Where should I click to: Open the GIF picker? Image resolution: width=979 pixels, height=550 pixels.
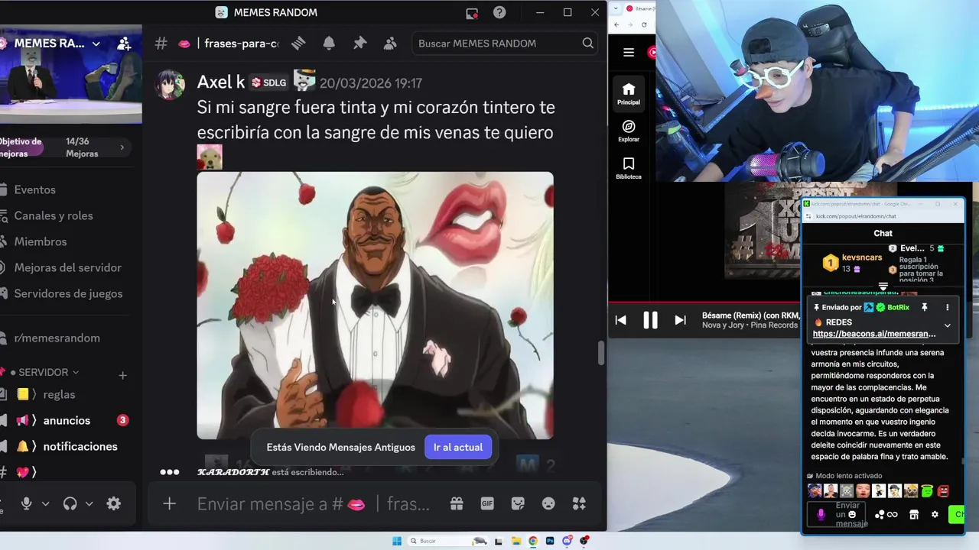point(487,503)
